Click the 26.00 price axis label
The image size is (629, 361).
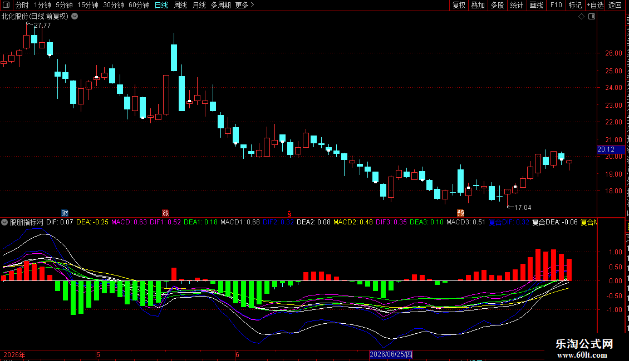614,53
